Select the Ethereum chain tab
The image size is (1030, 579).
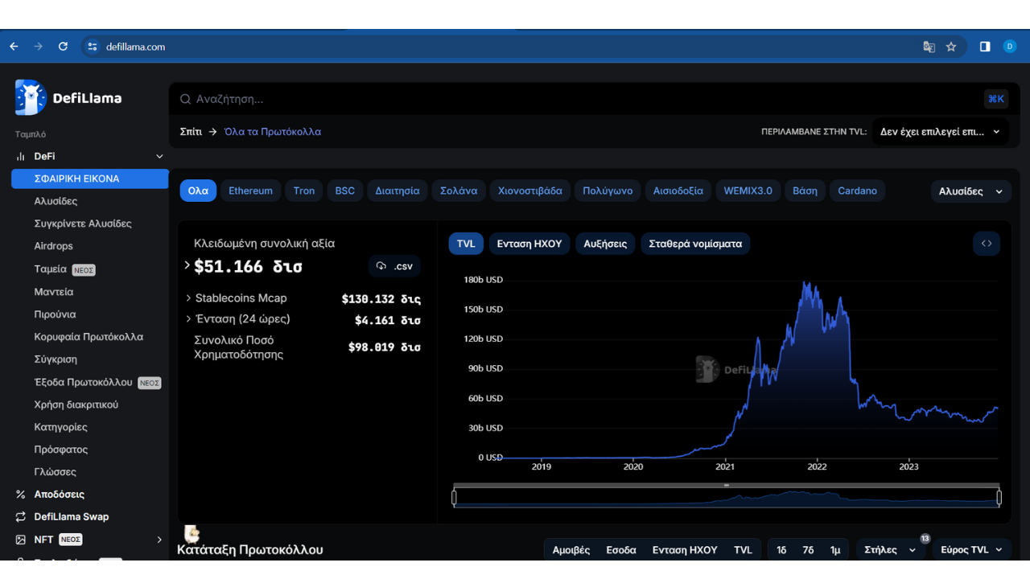pyautogui.click(x=250, y=191)
